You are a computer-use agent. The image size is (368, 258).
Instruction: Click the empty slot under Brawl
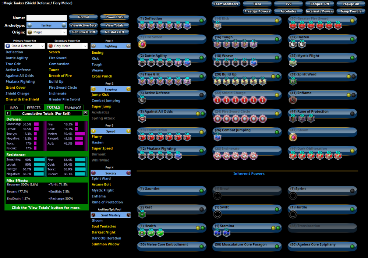pyautogui.click(x=217, y=195)
